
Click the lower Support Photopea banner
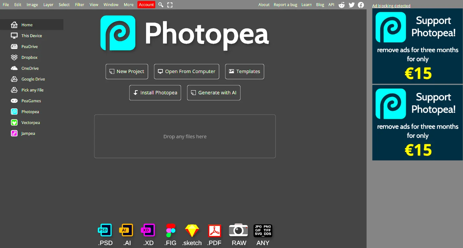coord(417,123)
